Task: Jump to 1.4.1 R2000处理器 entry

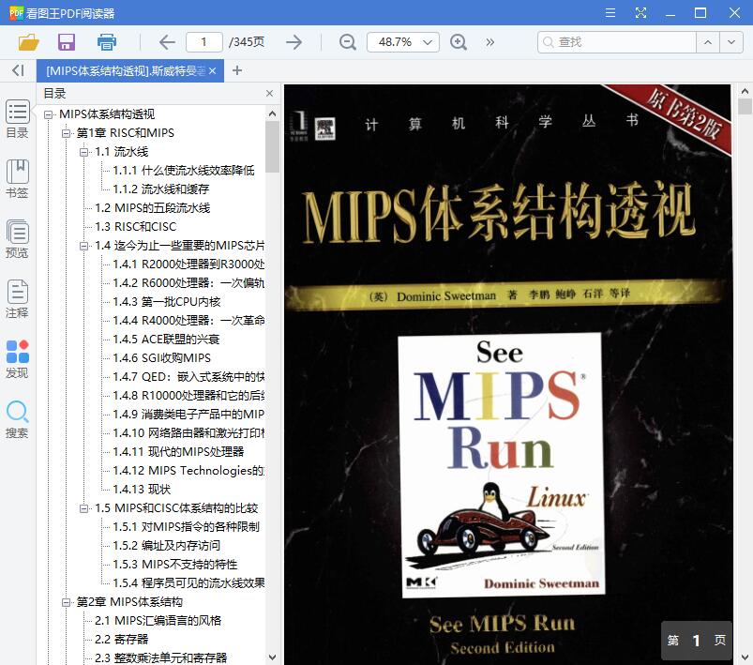Action: (188, 264)
